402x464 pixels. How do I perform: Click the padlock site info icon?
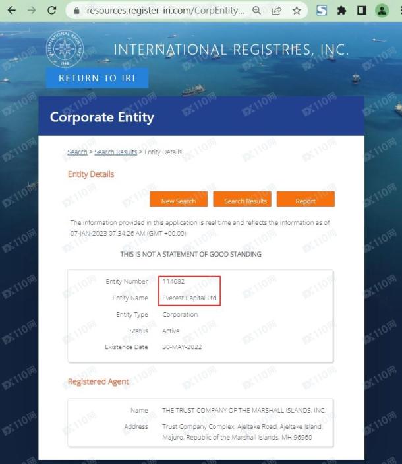pyautogui.click(x=77, y=11)
